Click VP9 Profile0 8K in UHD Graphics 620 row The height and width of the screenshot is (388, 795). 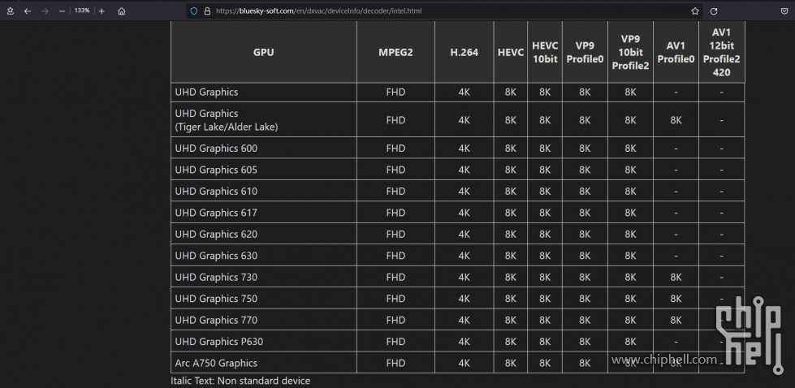point(585,234)
